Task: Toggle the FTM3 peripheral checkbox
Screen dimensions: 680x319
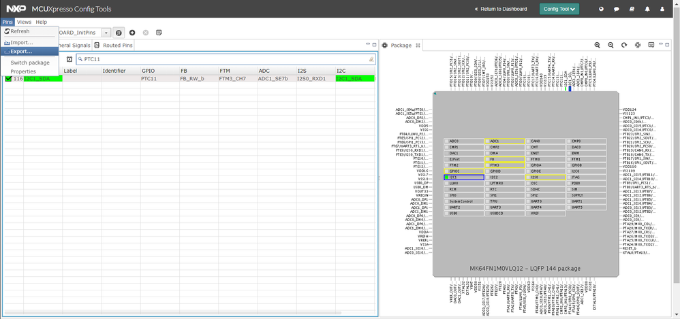Action: tap(487, 165)
